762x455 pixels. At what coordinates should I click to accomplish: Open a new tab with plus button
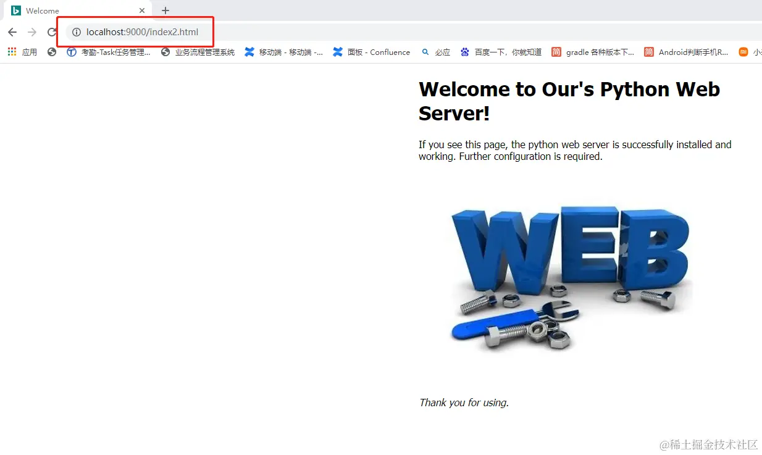tap(165, 10)
